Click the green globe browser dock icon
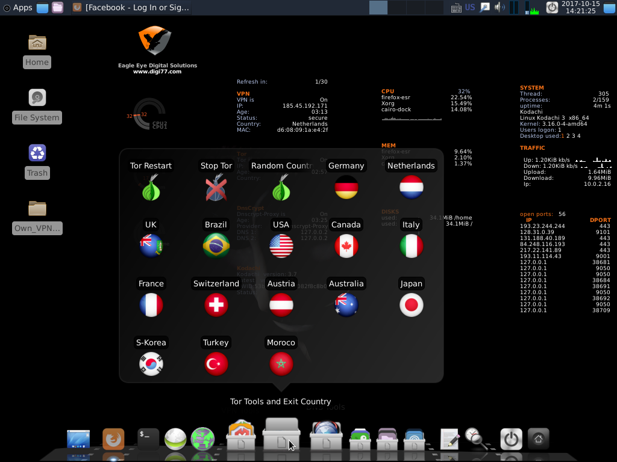The height and width of the screenshot is (462, 617). 202,439
